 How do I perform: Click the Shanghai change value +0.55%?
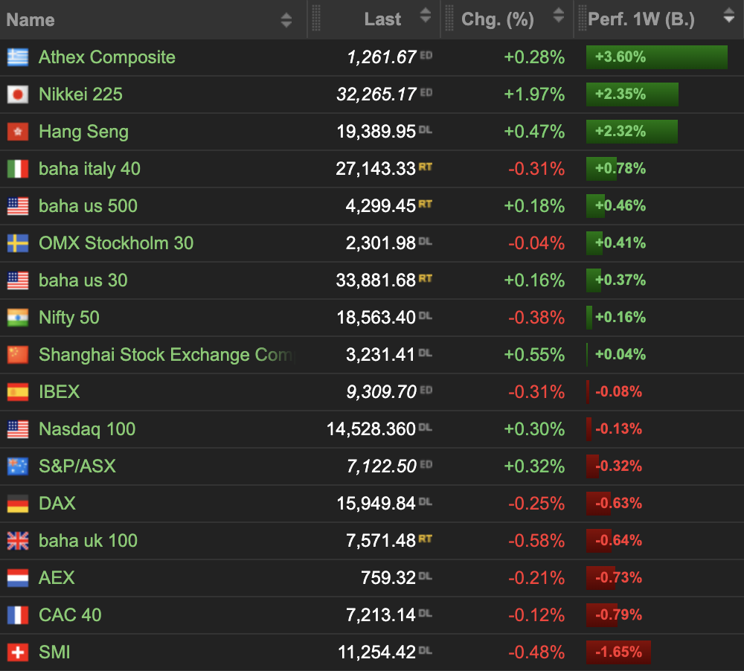coord(534,355)
